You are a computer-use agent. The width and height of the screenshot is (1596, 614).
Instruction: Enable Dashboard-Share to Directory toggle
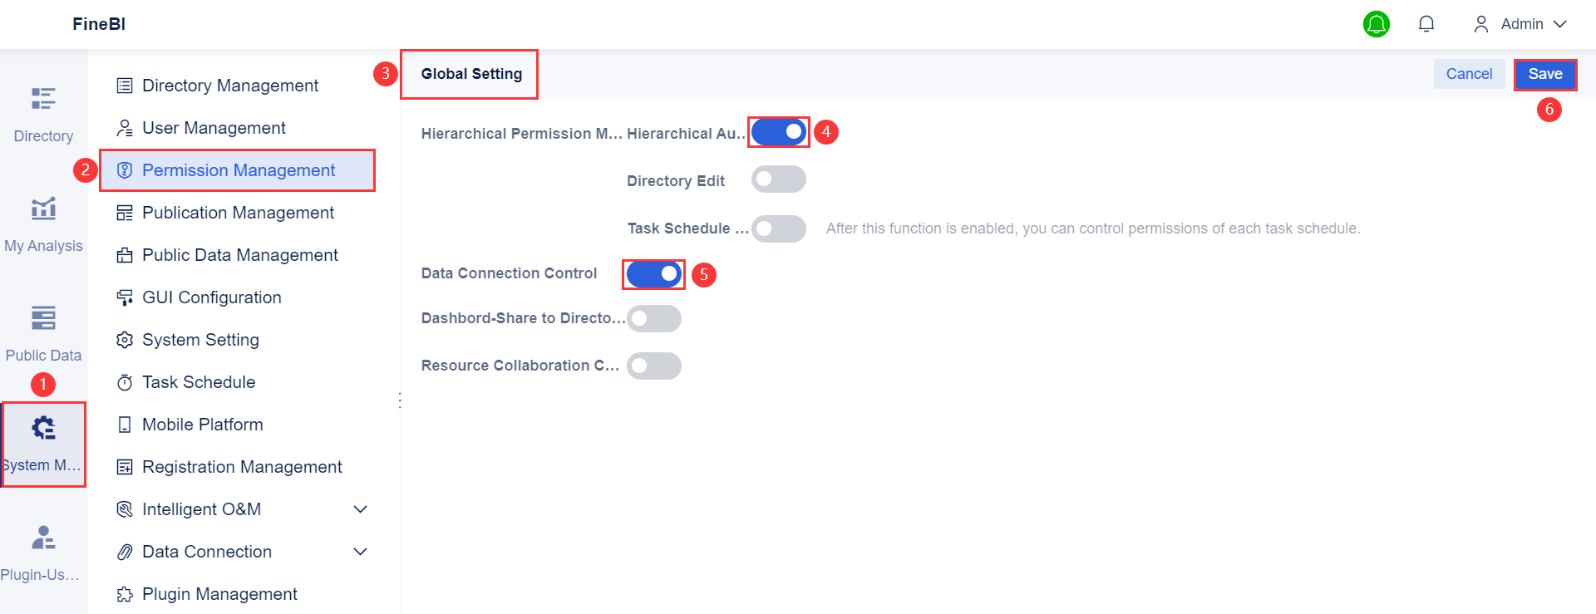pos(654,318)
